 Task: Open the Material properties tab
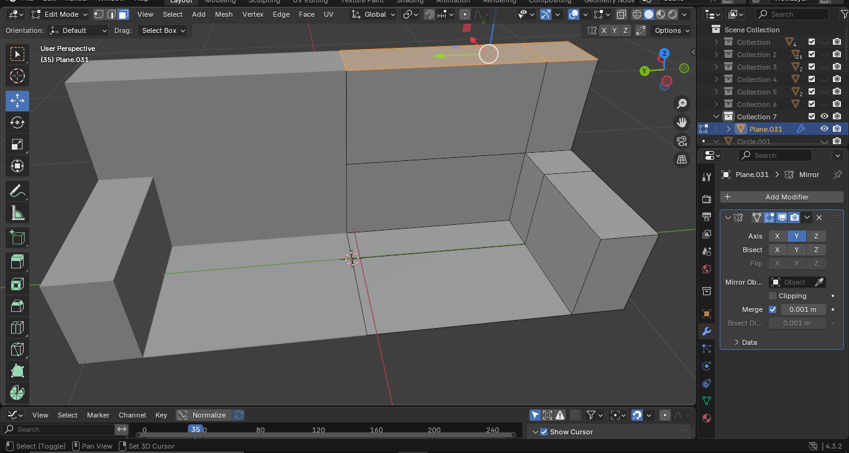click(706, 418)
